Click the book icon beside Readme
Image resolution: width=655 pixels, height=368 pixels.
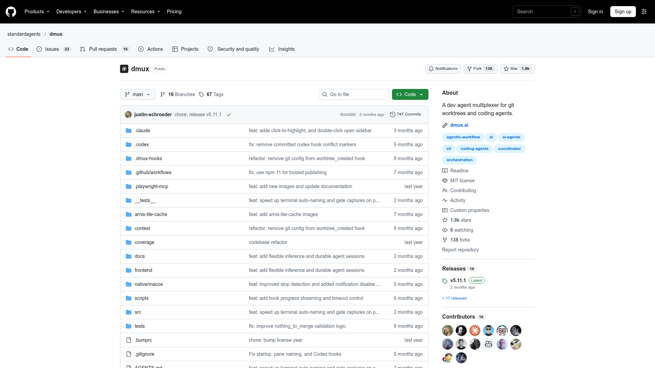click(445, 171)
